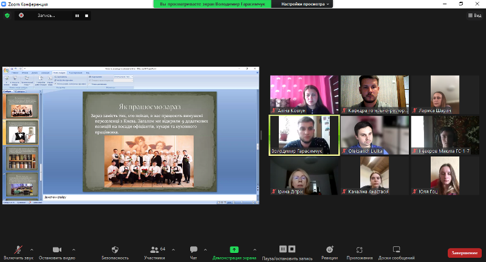Screen dimensions: 486x262
Task: Click Настройка времени rehearse timings
Action: [64, 81]
